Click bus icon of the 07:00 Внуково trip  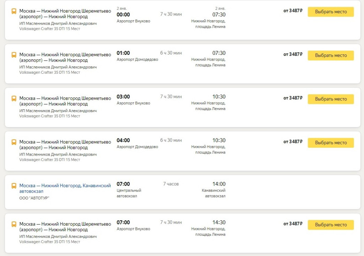click(x=14, y=224)
